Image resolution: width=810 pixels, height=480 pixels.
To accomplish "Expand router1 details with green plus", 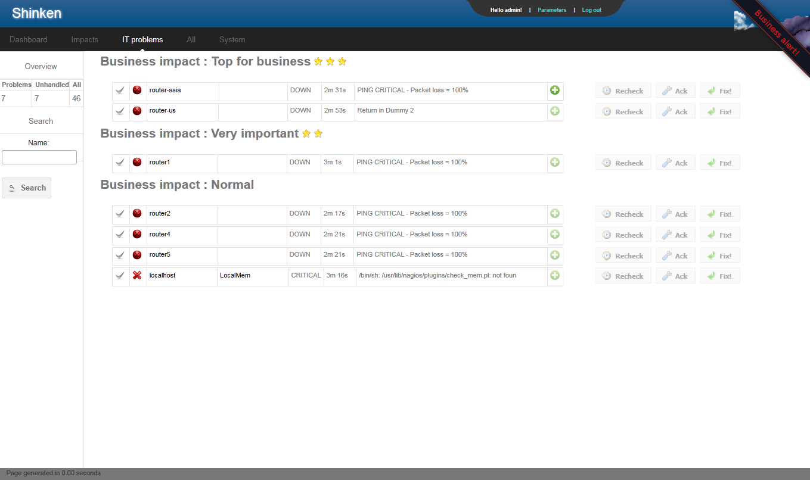I will coord(555,162).
